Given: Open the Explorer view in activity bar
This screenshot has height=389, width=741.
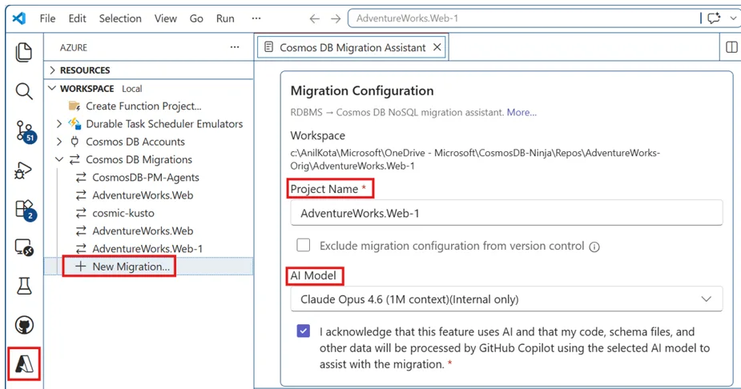Looking at the screenshot, I should [23, 52].
